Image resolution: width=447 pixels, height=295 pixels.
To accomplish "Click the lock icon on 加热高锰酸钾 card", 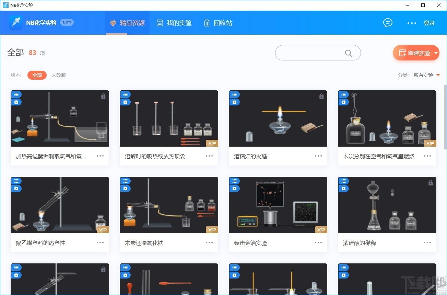I will (x=103, y=96).
